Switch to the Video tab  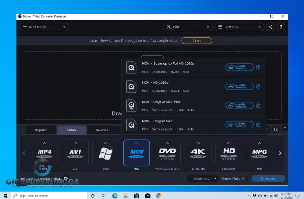[x=71, y=130]
